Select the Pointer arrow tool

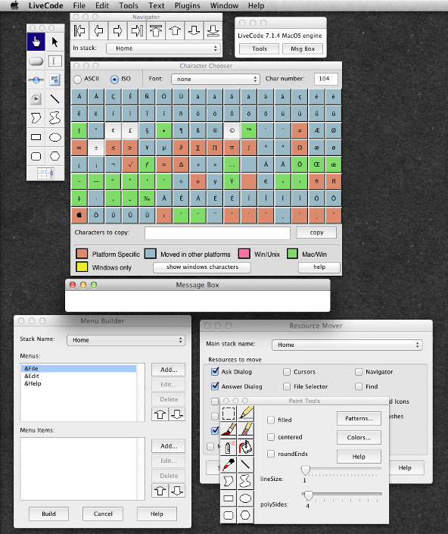(x=54, y=42)
